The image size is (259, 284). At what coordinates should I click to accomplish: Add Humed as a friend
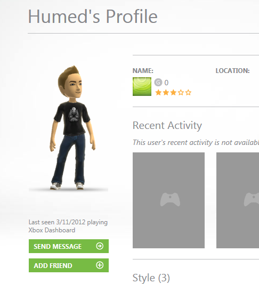pyautogui.click(x=69, y=265)
